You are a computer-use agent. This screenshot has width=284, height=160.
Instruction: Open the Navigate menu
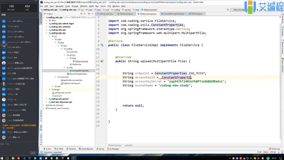coord(59,6)
